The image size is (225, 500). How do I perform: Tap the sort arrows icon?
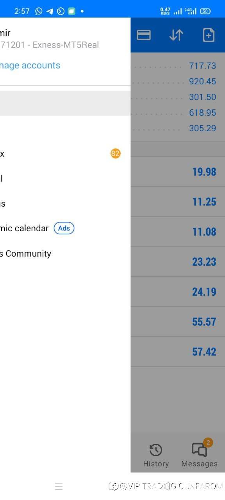pyautogui.click(x=176, y=35)
